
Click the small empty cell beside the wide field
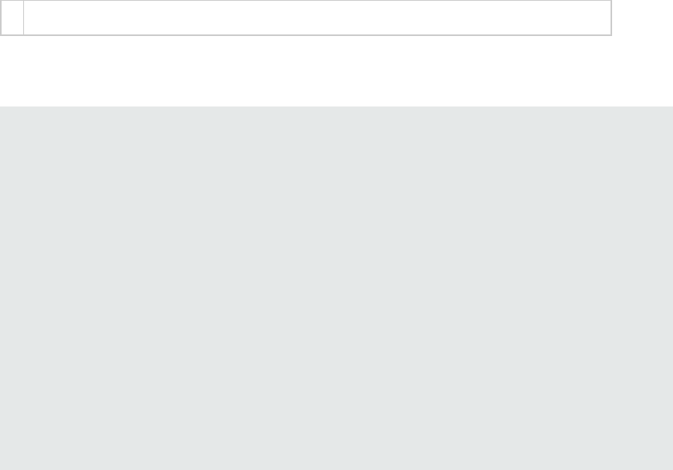pyautogui.click(x=13, y=18)
